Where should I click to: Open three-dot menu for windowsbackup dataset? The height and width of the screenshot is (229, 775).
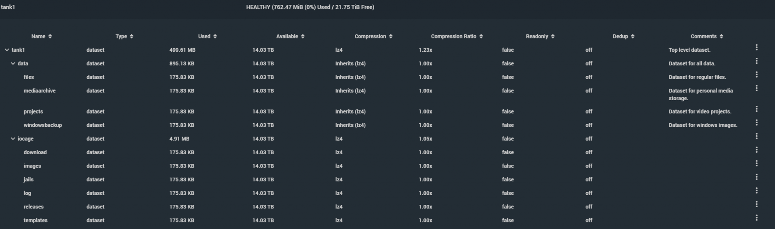pos(756,122)
